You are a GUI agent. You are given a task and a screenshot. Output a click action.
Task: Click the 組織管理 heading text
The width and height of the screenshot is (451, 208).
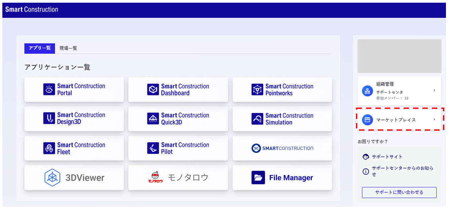[x=385, y=84]
